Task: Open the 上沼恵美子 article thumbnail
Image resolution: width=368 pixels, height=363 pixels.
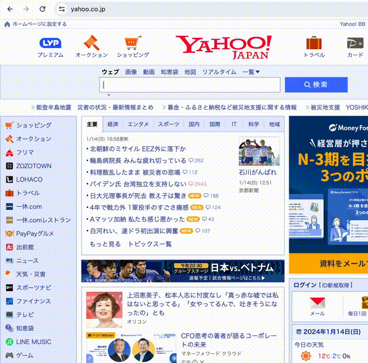Action: tap(104, 310)
